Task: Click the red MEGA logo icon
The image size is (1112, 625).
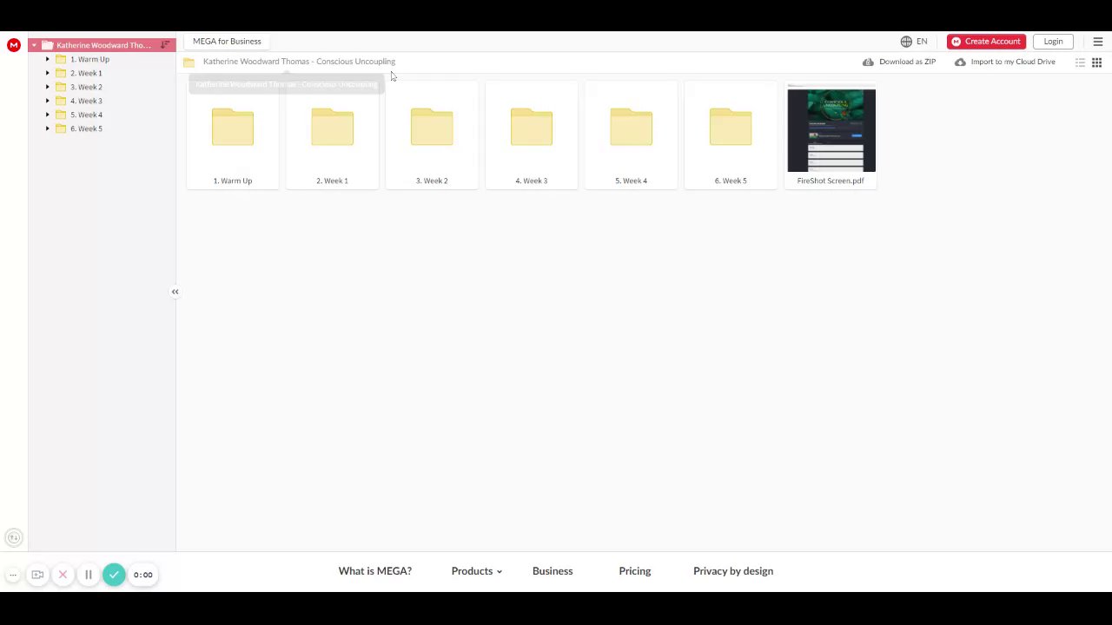Action: point(14,45)
